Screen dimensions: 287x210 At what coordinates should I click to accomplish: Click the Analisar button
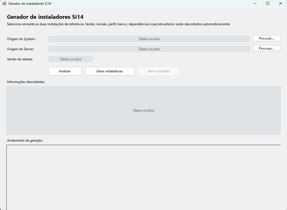click(x=65, y=71)
